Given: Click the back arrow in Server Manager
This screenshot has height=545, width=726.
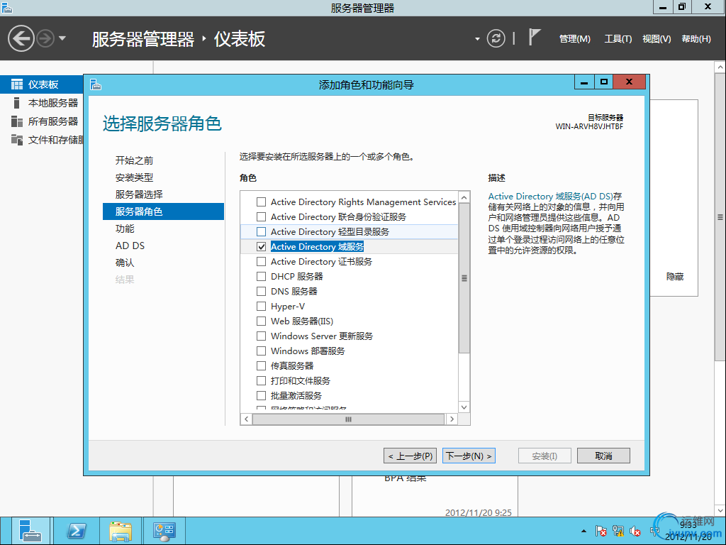Looking at the screenshot, I should click(21, 38).
